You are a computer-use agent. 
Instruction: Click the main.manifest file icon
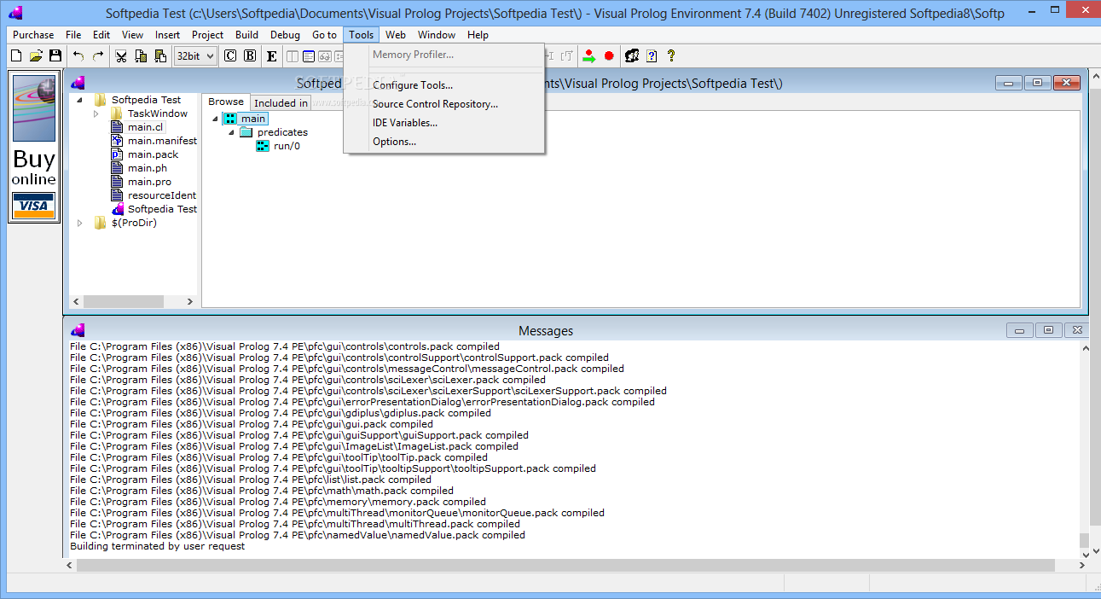[118, 141]
